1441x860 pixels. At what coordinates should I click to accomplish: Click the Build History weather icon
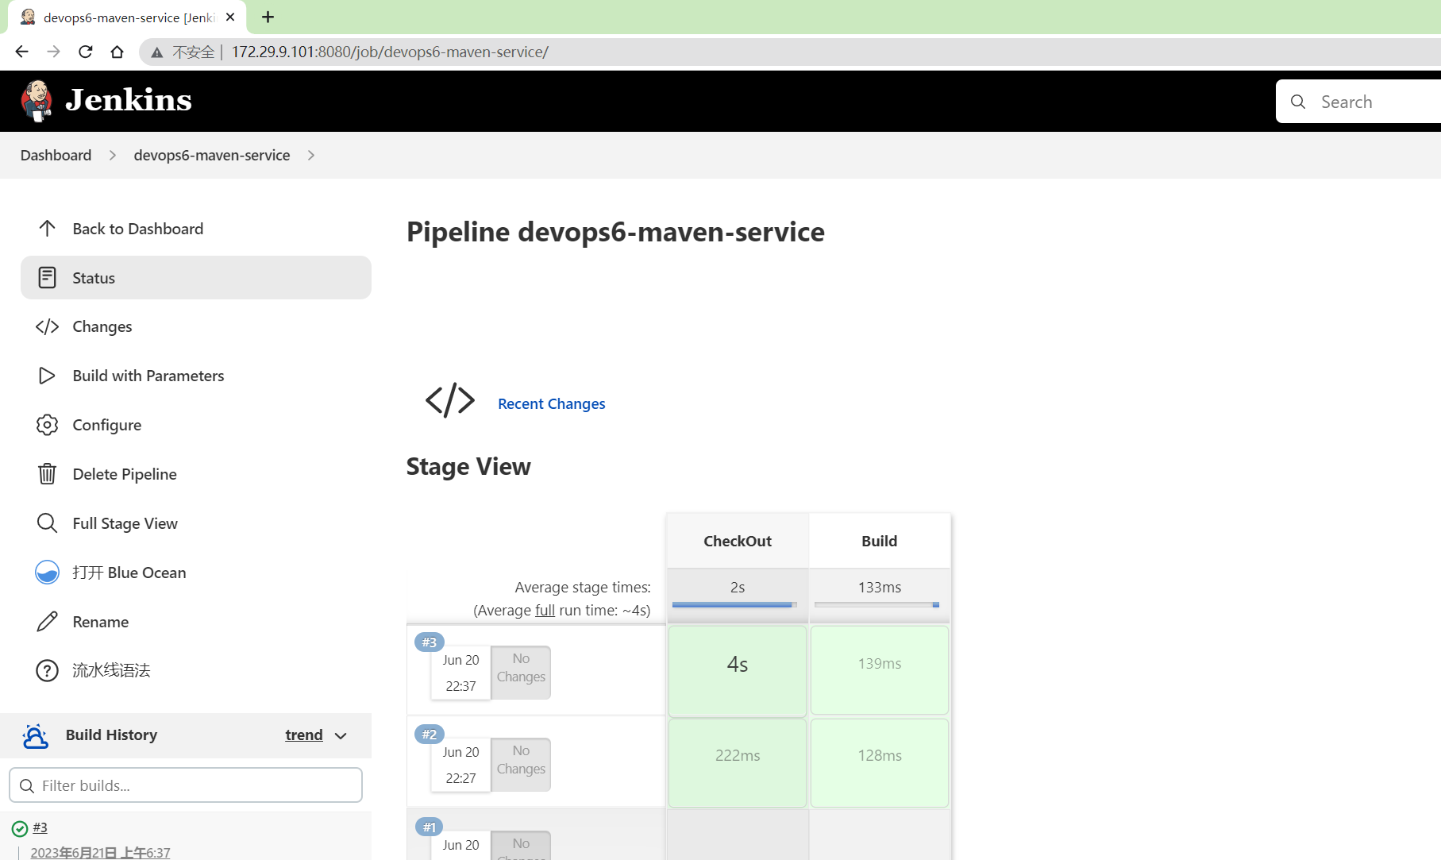pyautogui.click(x=35, y=736)
